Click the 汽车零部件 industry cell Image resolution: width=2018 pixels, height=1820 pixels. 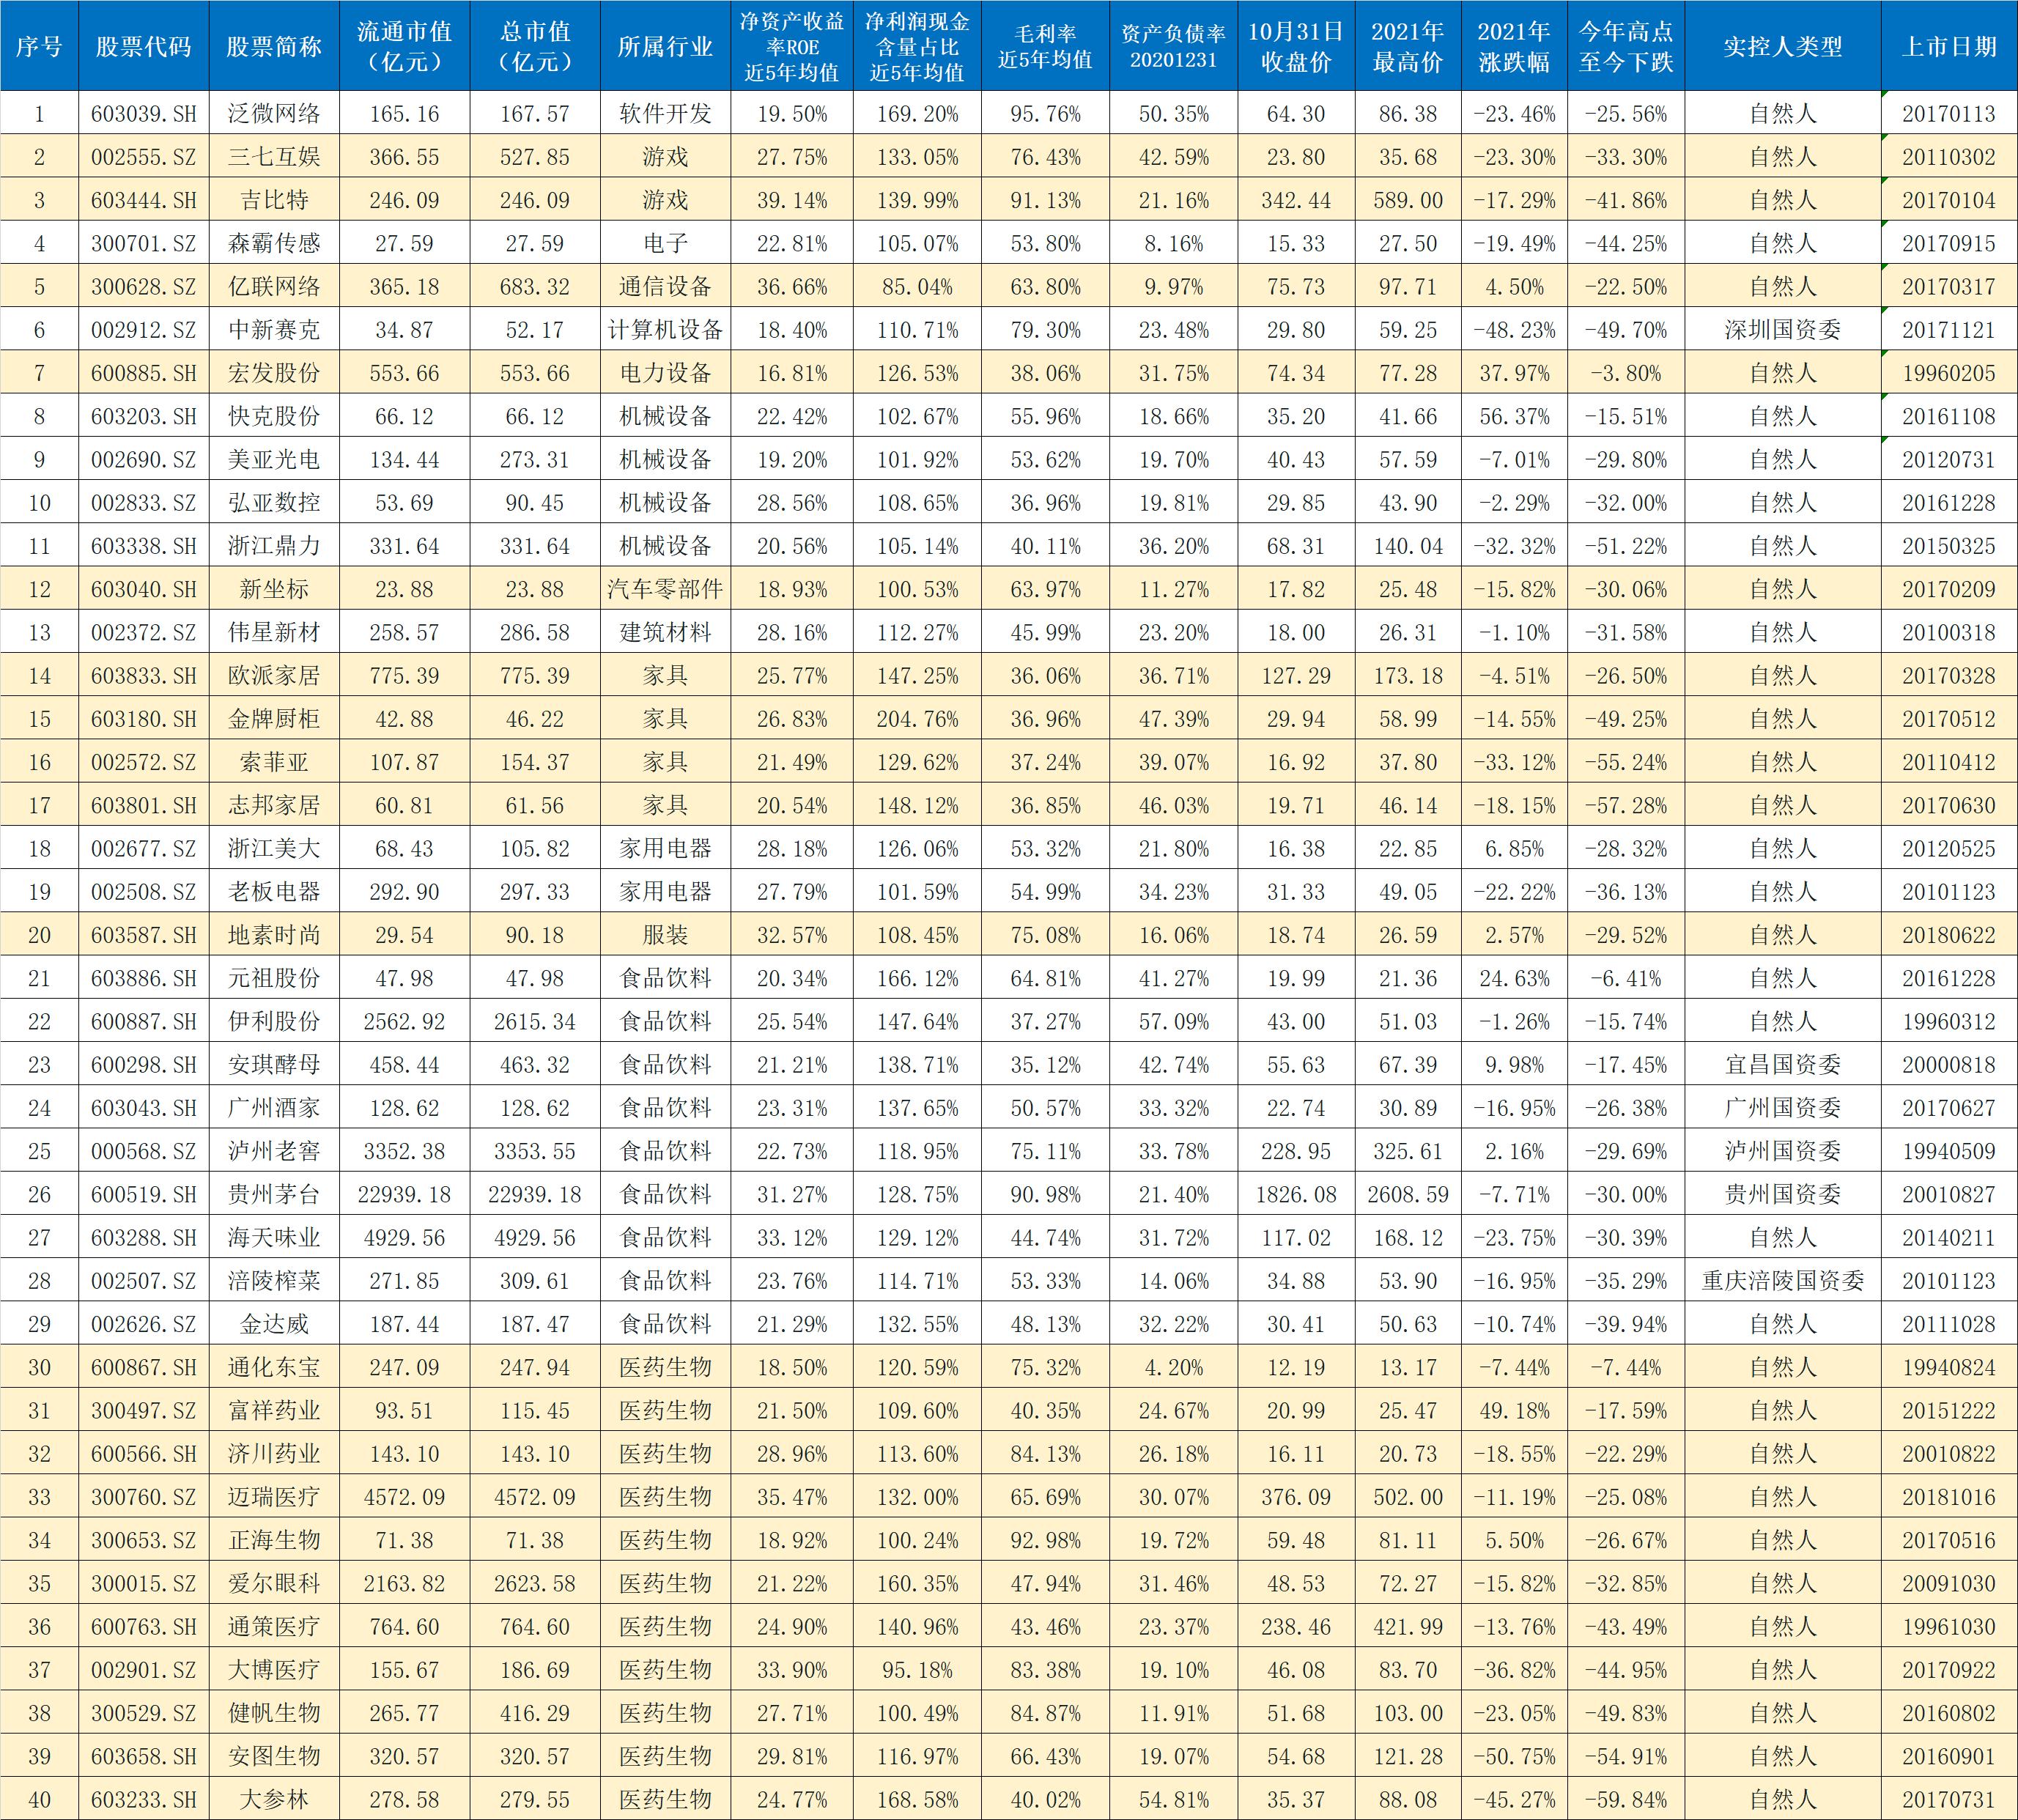click(665, 589)
